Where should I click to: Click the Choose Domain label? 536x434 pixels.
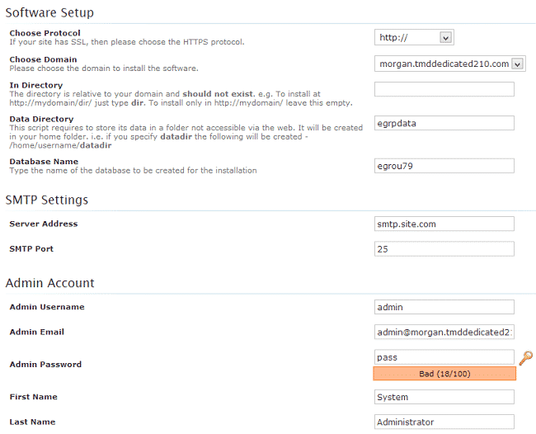click(43, 59)
